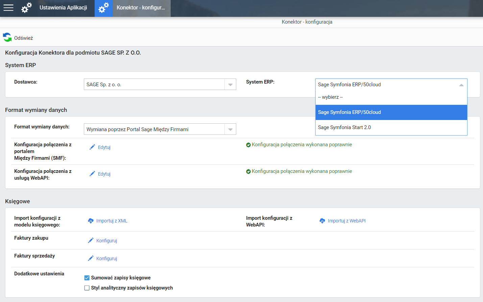Image resolution: width=483 pixels, height=302 pixels.
Task: Click the page title Konektor - konfiguracja
Action: click(x=307, y=22)
